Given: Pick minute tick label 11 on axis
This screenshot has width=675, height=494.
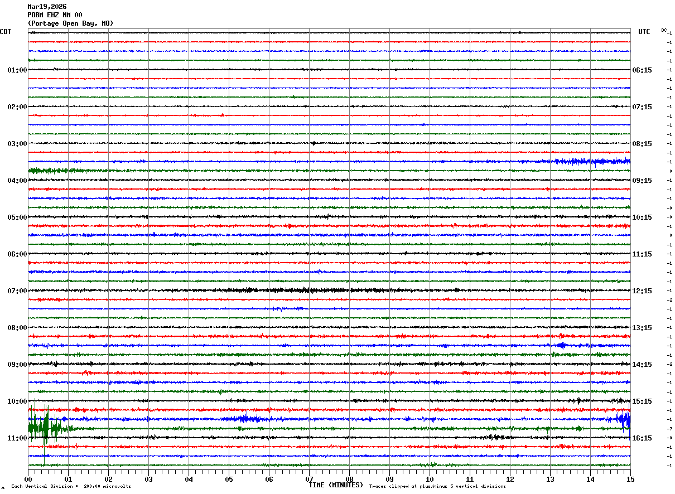Looking at the screenshot, I should (x=470, y=479).
